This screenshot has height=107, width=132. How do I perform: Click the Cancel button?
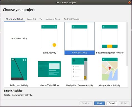pos(112,103)
